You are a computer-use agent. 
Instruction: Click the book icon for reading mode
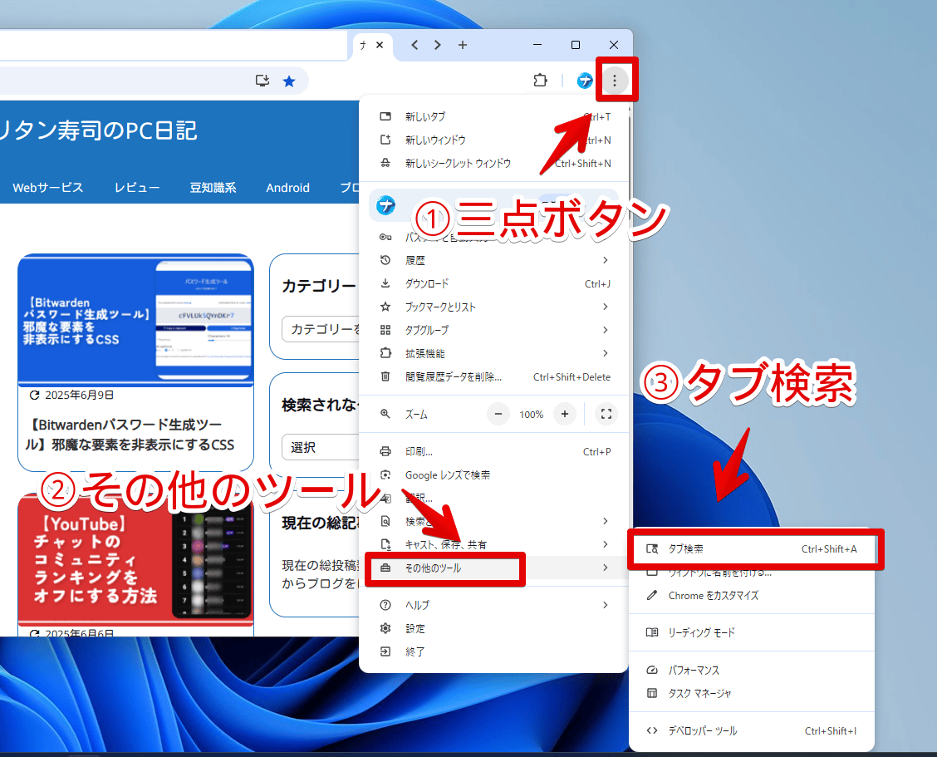(x=652, y=632)
